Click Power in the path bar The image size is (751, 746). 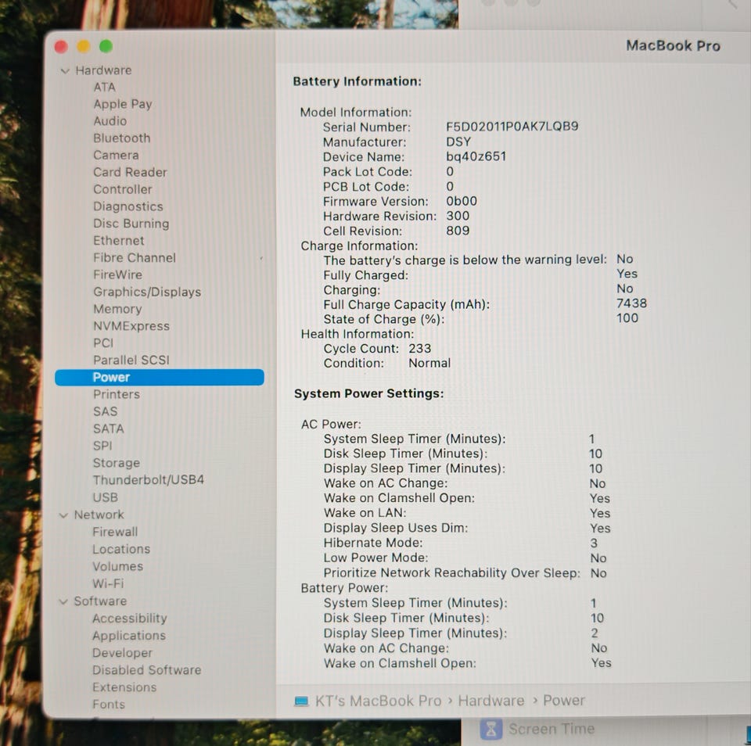coord(564,701)
